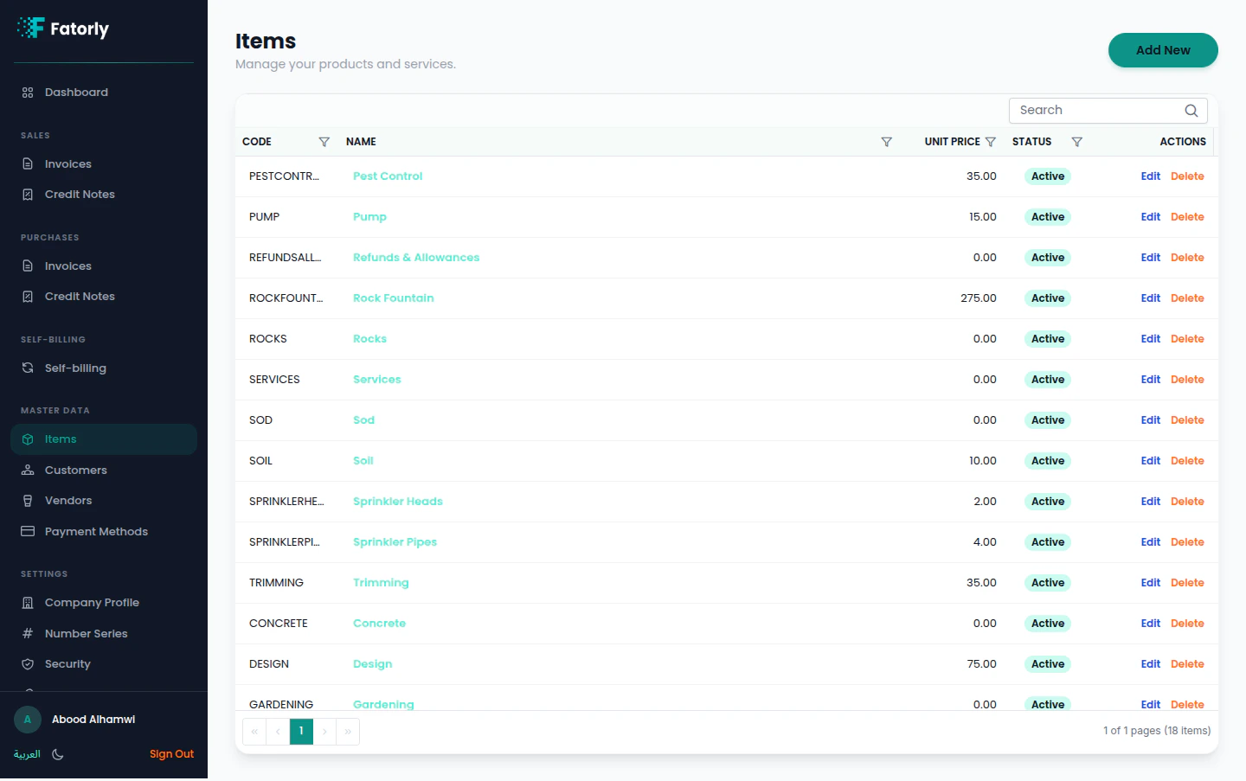Open Payment Methods in the sidebar
This screenshot has height=781, width=1246.
click(x=104, y=532)
